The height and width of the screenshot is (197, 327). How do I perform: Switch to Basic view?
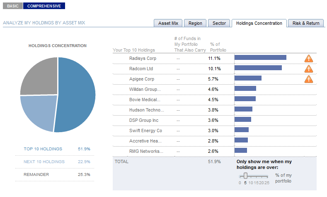[12, 6]
